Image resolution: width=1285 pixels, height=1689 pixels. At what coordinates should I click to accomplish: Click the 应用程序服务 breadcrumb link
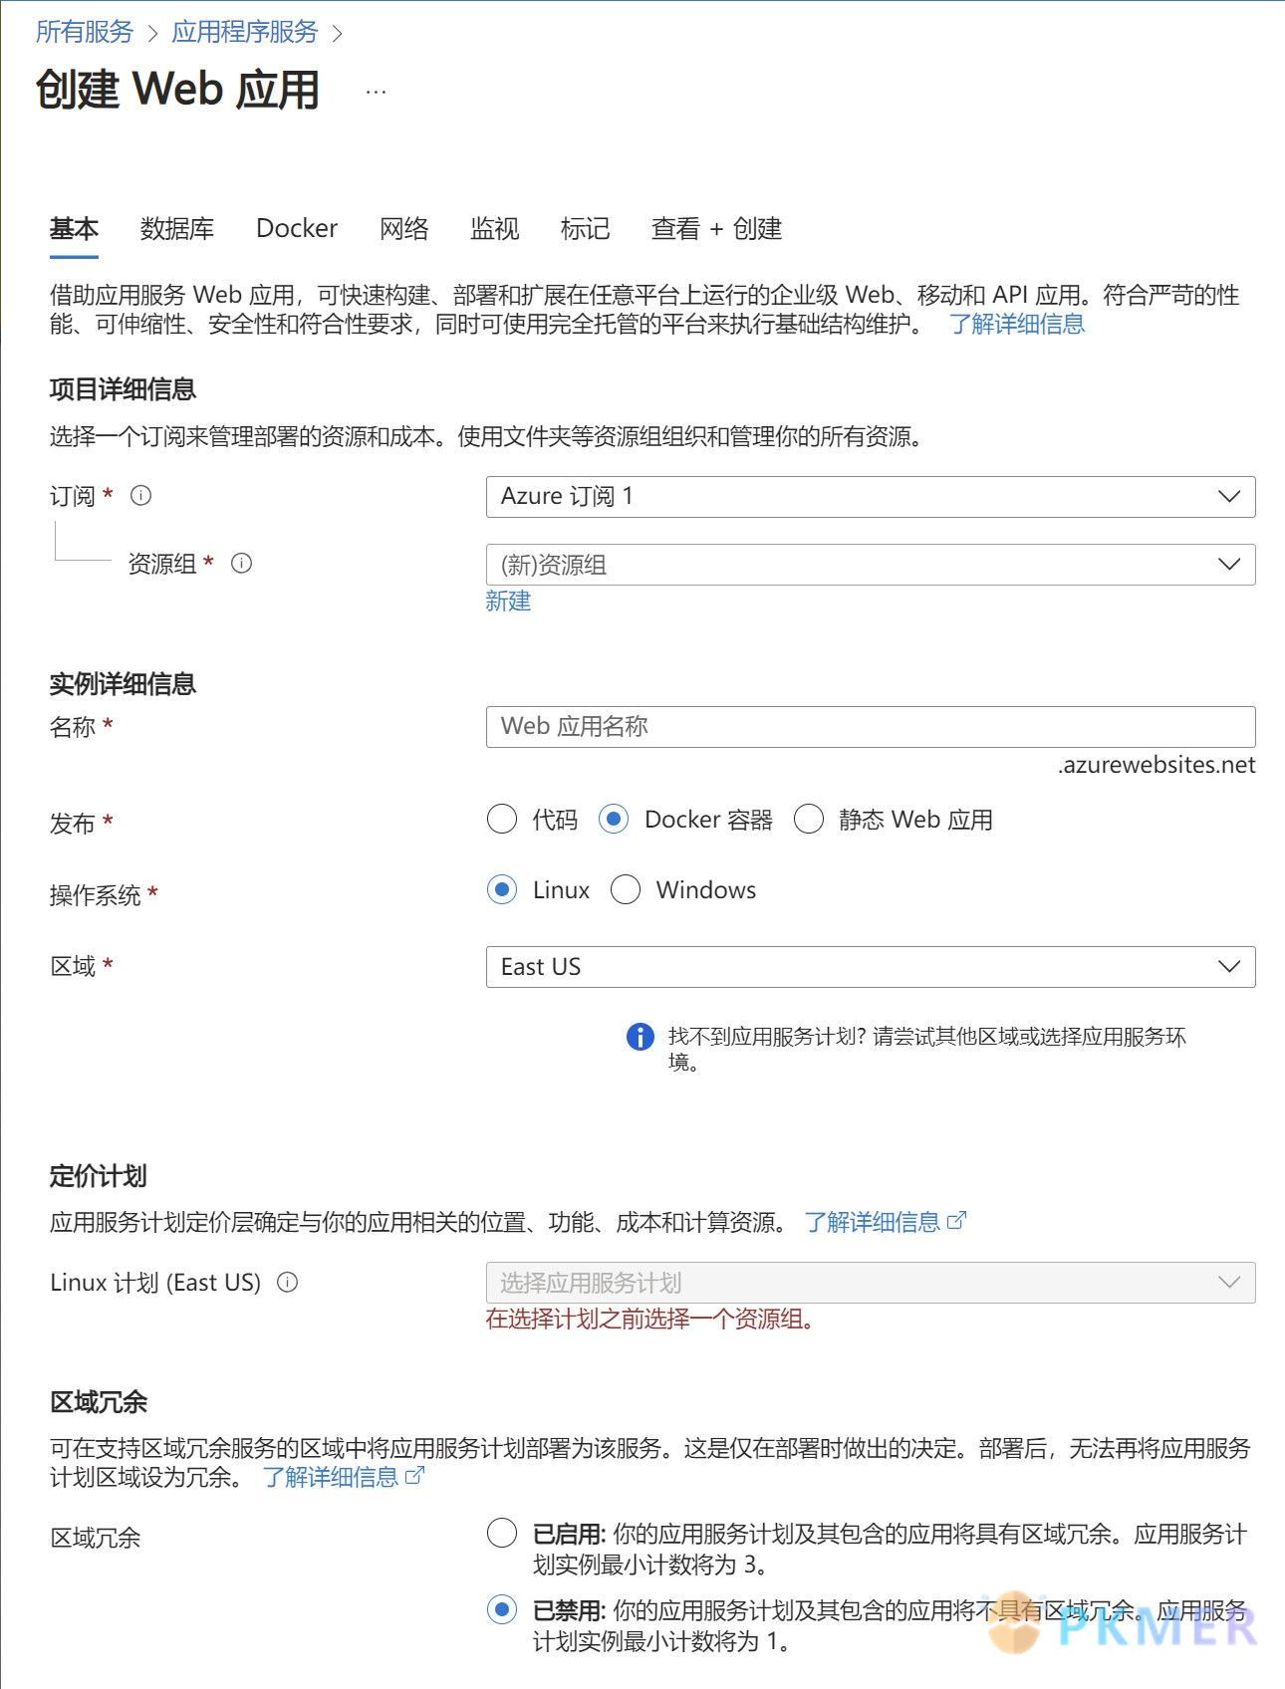point(245,32)
